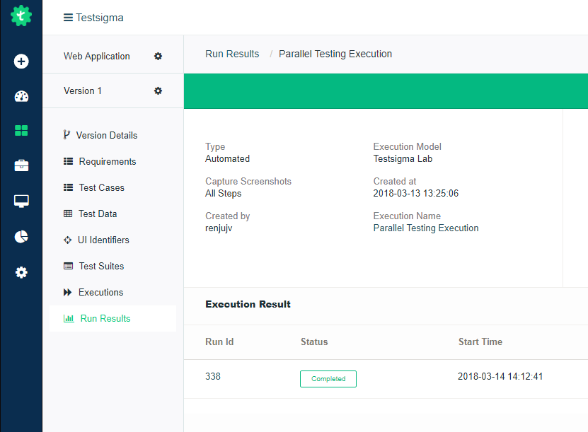
Task: Navigate to Test Suites
Action: [x=101, y=266]
